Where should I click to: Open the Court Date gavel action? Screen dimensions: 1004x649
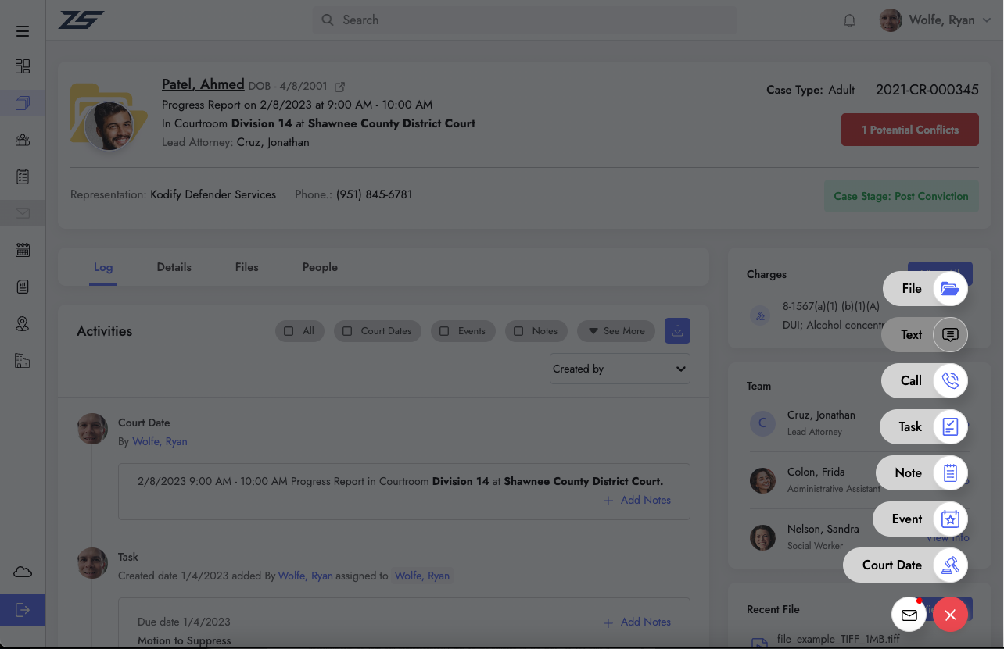point(949,565)
